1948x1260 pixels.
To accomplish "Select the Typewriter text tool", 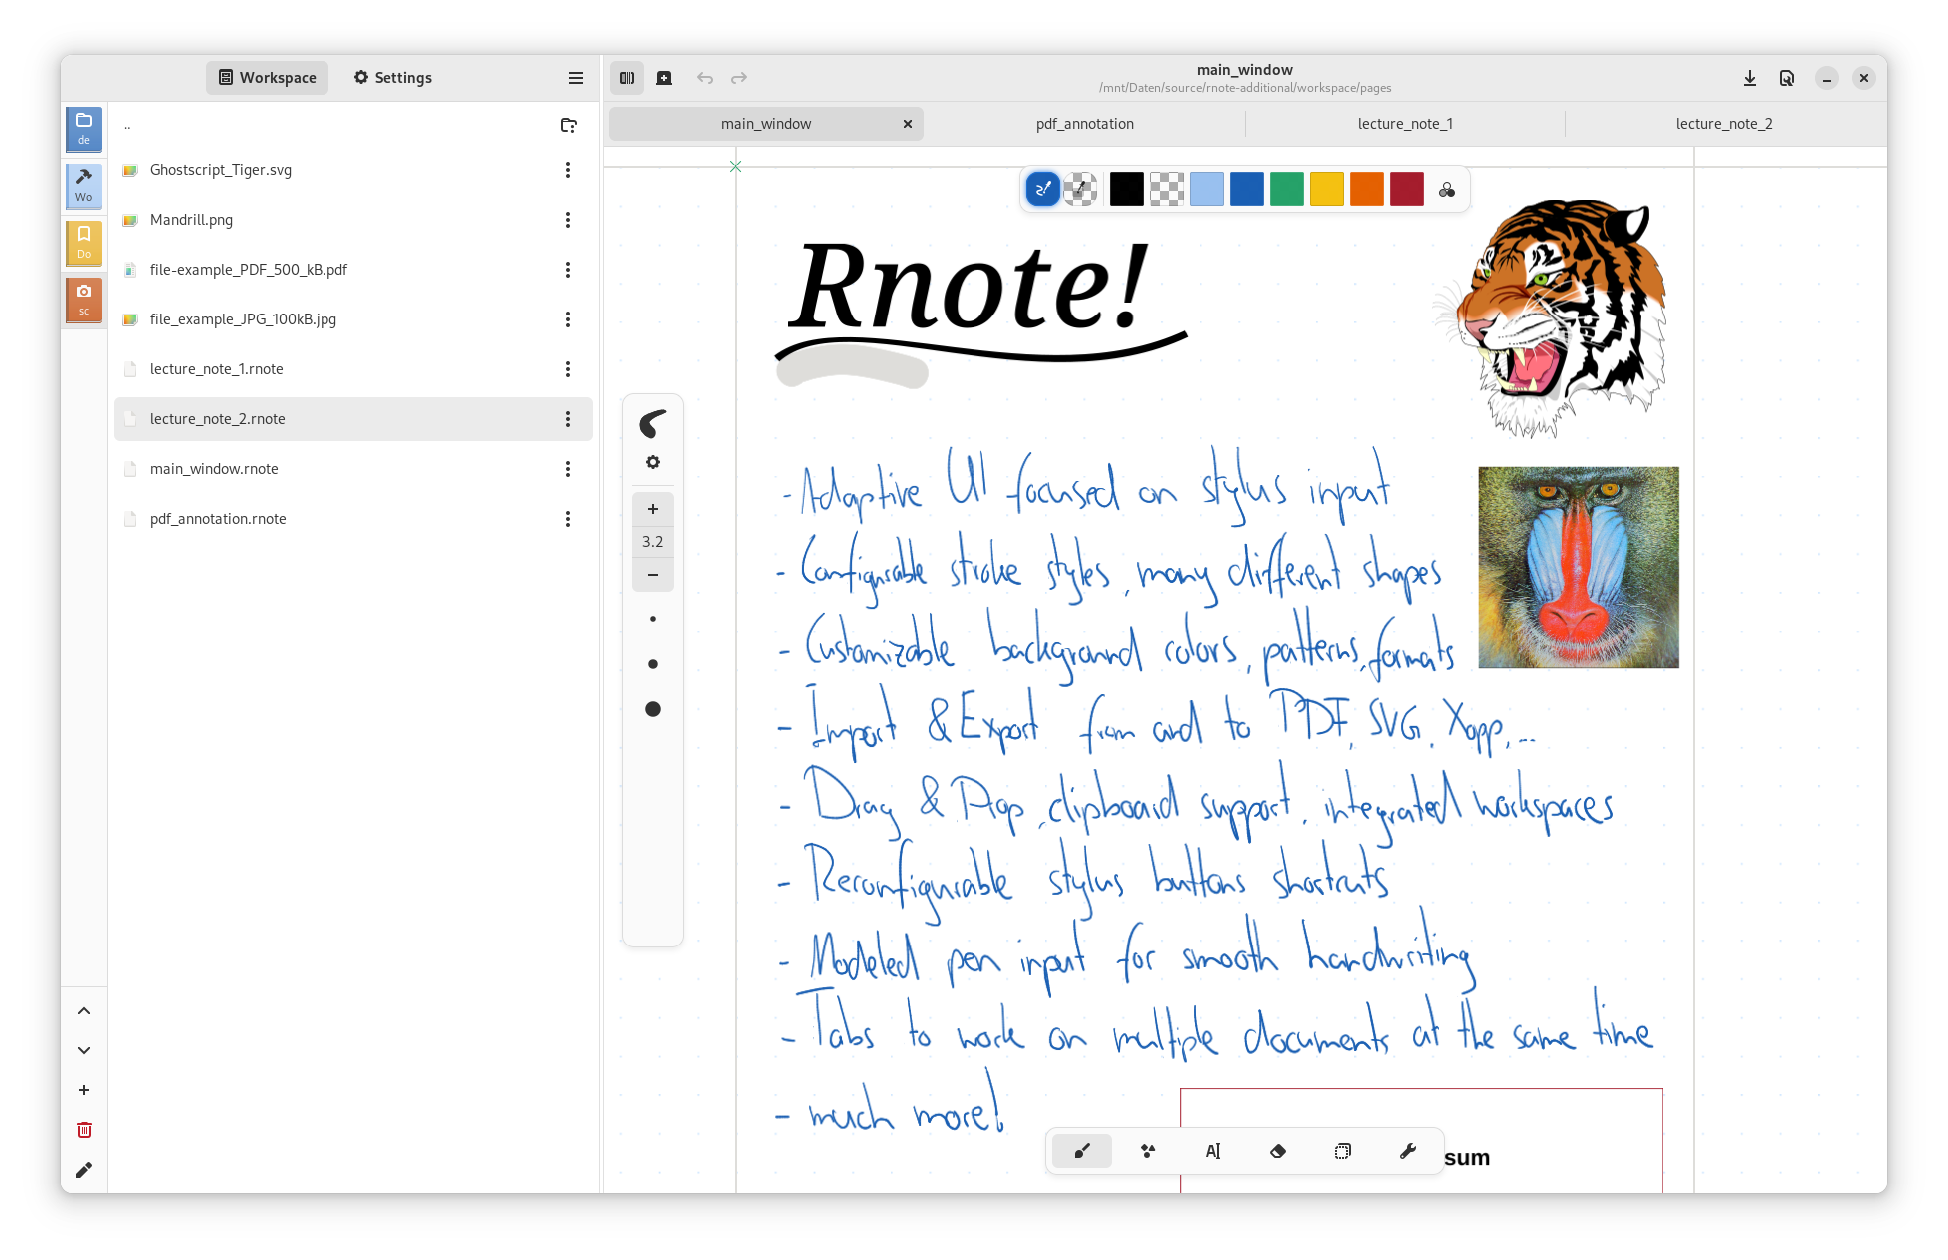I will point(1212,1151).
